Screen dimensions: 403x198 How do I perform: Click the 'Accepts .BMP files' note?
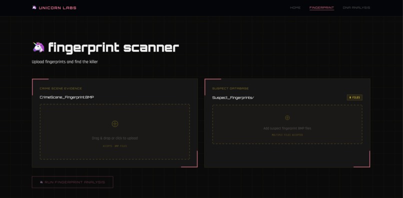coord(115,146)
